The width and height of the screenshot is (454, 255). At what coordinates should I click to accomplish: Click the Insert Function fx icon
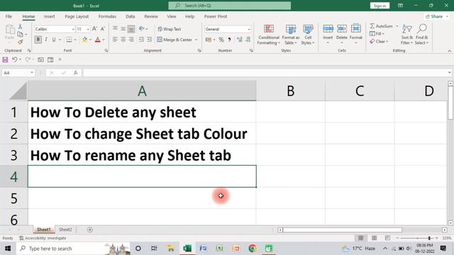pyautogui.click(x=76, y=72)
